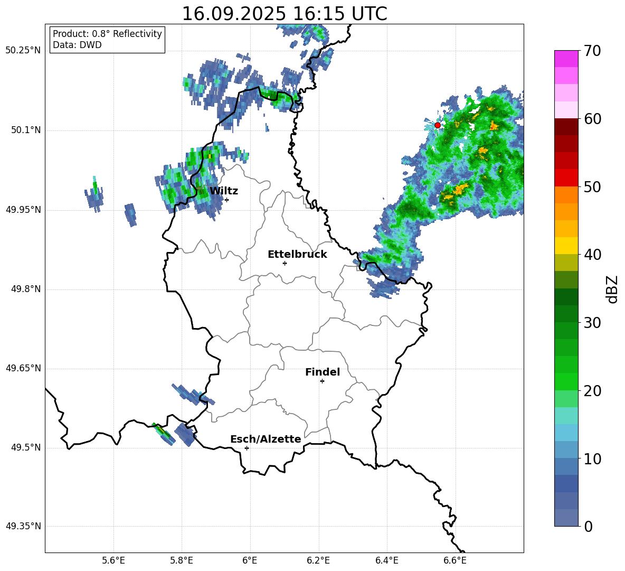The image size is (625, 571).
Task: Click the 49.95°N latitude label
Action: point(23,210)
